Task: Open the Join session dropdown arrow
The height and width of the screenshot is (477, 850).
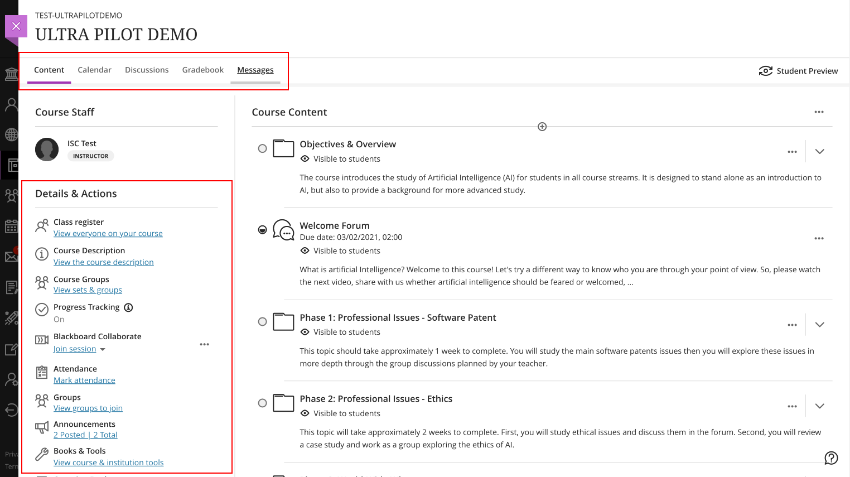Action: (x=103, y=350)
